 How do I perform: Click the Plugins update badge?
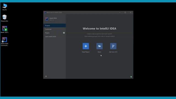[x=64, y=33]
